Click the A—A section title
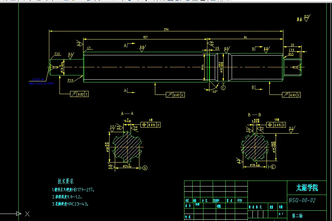The image size is (332, 221). tap(127, 114)
